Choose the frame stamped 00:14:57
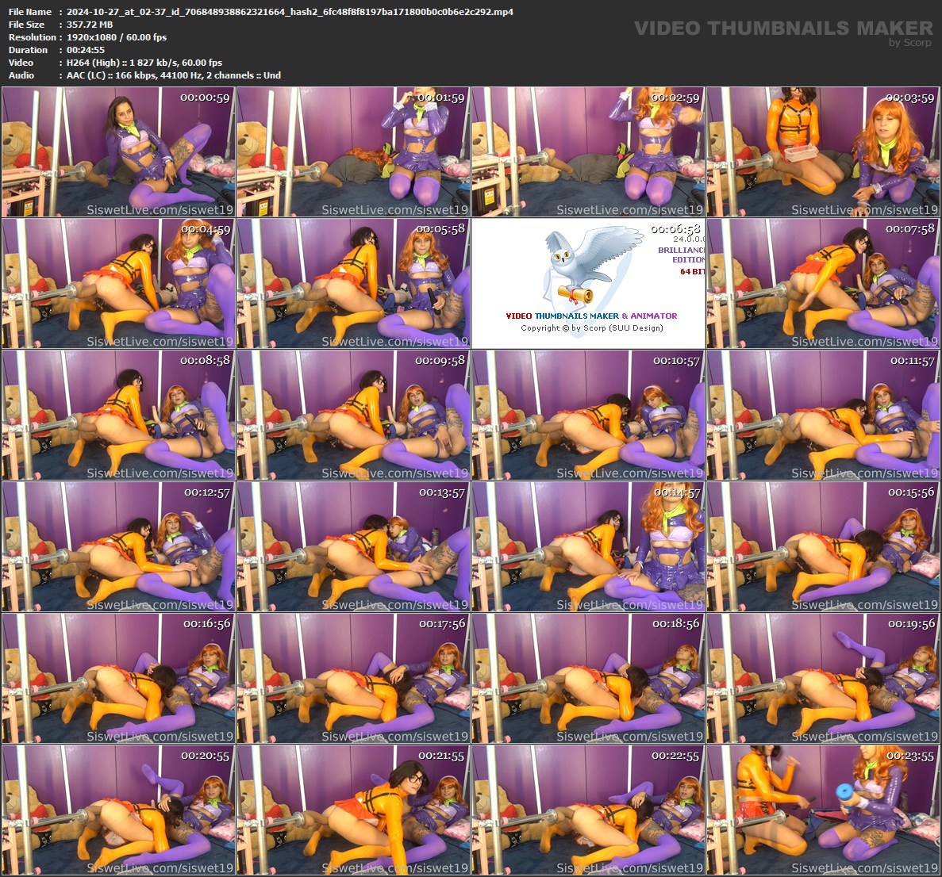 click(588, 547)
